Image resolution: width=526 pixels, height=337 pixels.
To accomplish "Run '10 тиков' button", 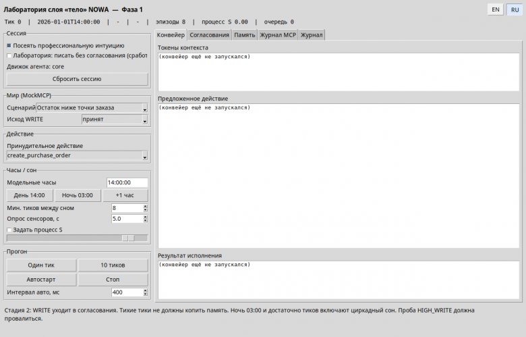I will pos(113,265).
